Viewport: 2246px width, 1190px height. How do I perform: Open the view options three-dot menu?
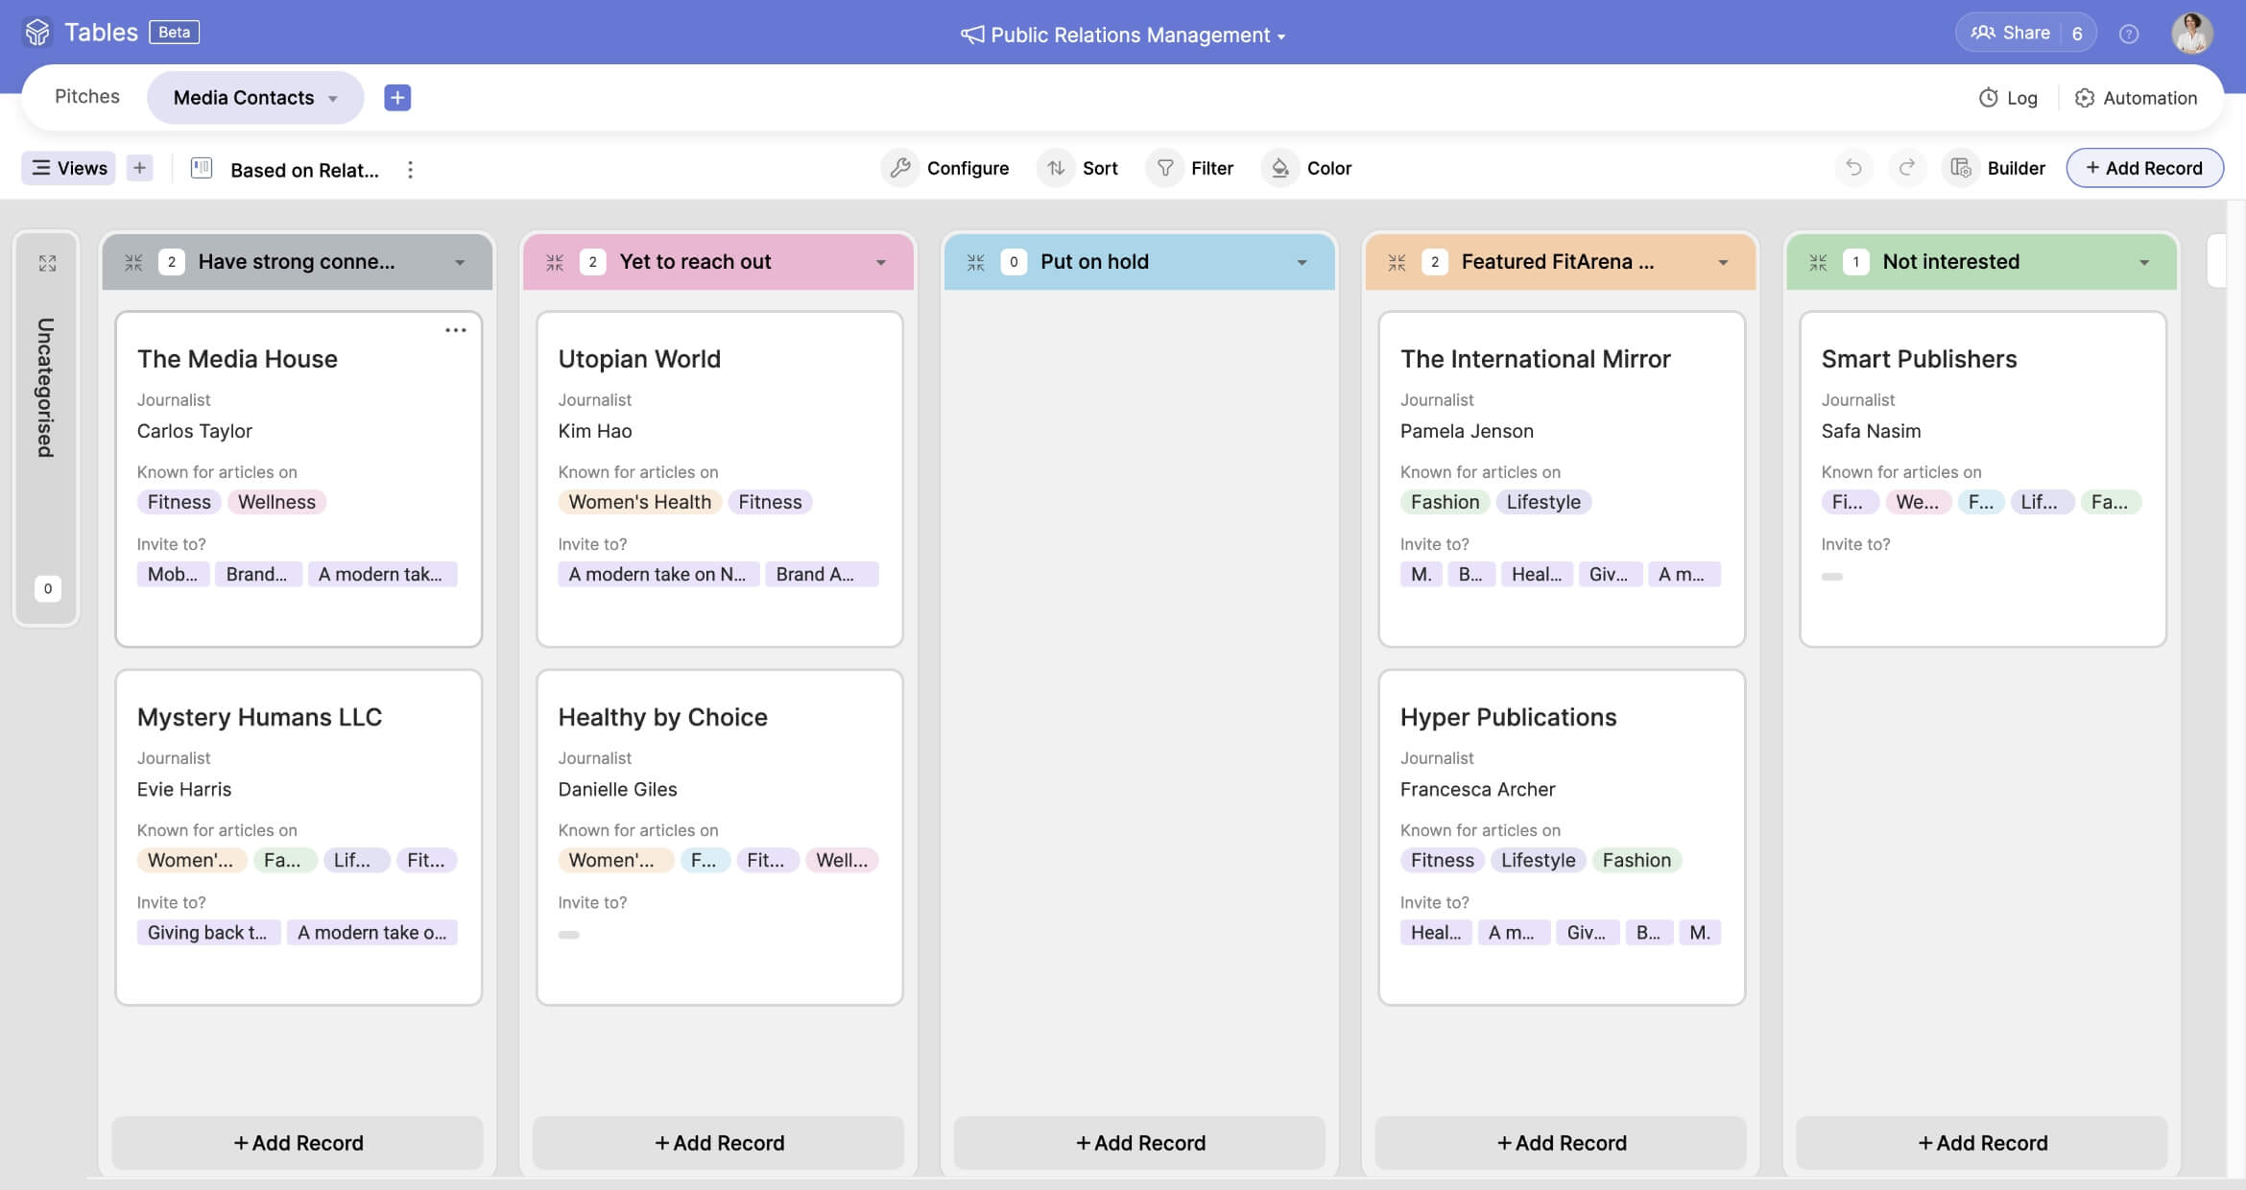pos(411,170)
